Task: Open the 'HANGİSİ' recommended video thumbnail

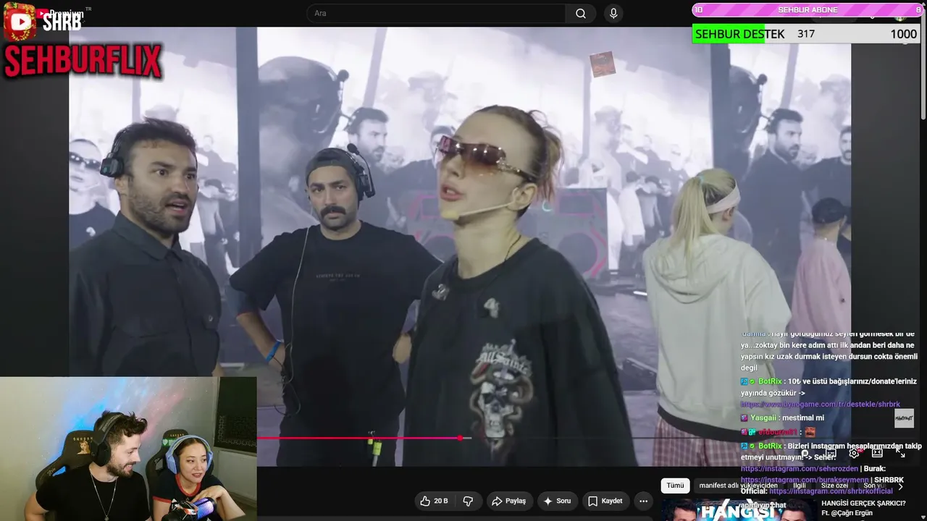Action: [x=738, y=509]
